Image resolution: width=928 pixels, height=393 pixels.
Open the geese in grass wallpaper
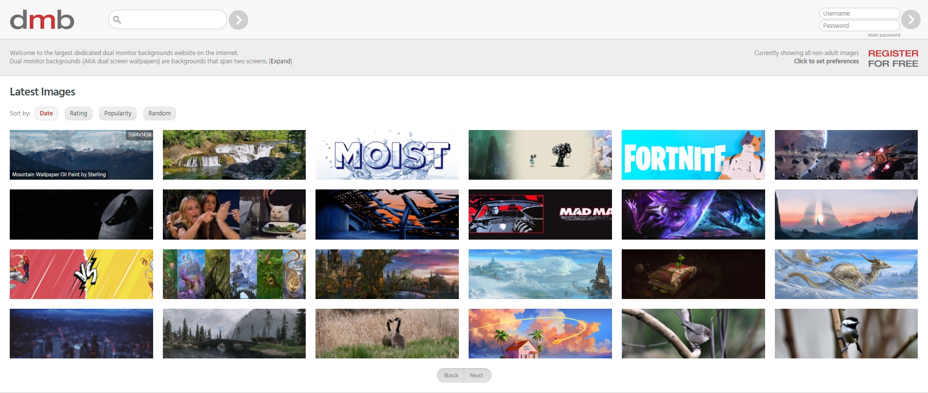point(387,334)
